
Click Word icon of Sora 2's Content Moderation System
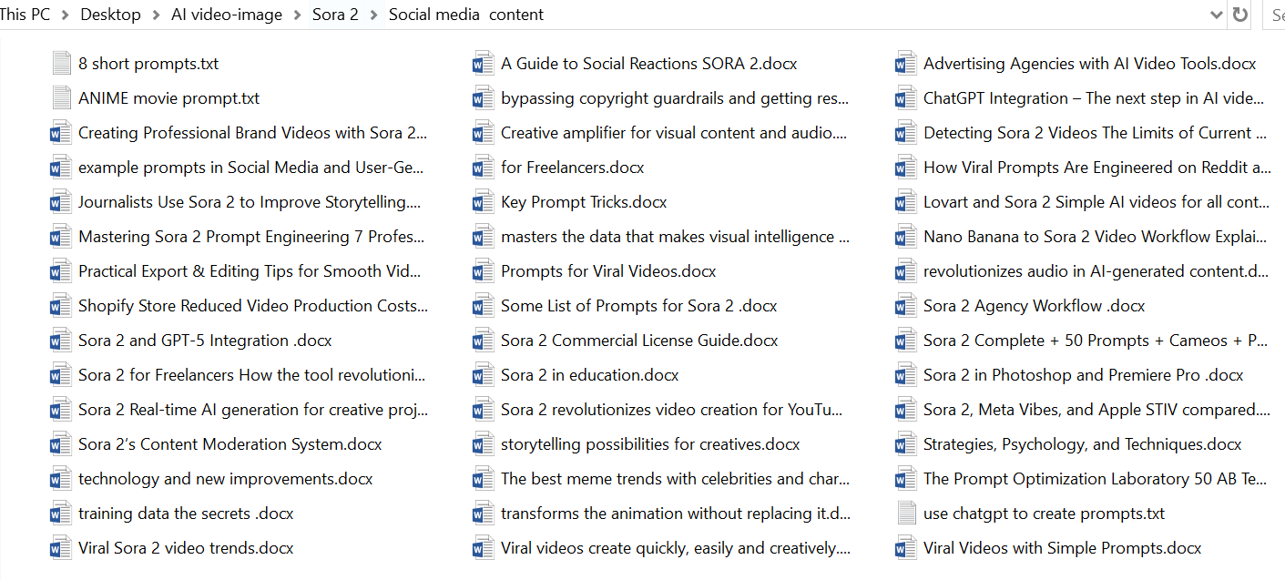pyautogui.click(x=61, y=444)
